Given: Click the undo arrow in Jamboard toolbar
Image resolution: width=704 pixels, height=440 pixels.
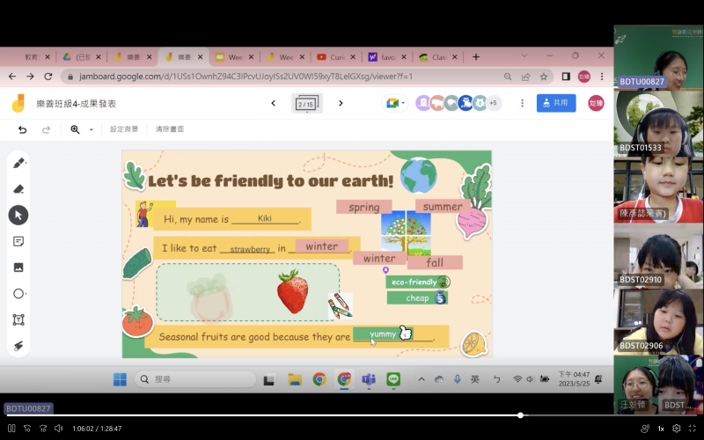Looking at the screenshot, I should [23, 129].
